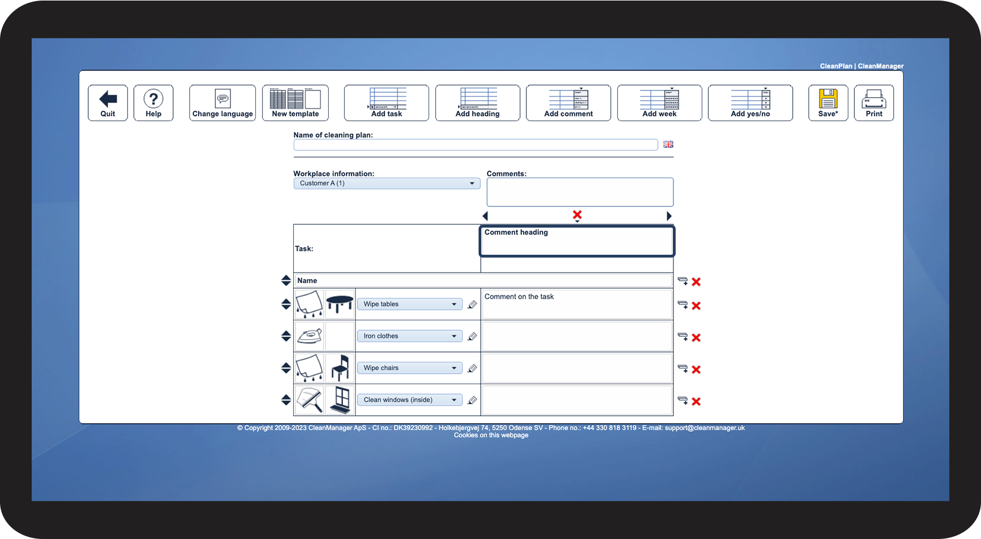Edit Clean windows task with pencil icon
Viewport: 981px width, 539px height.
point(472,400)
